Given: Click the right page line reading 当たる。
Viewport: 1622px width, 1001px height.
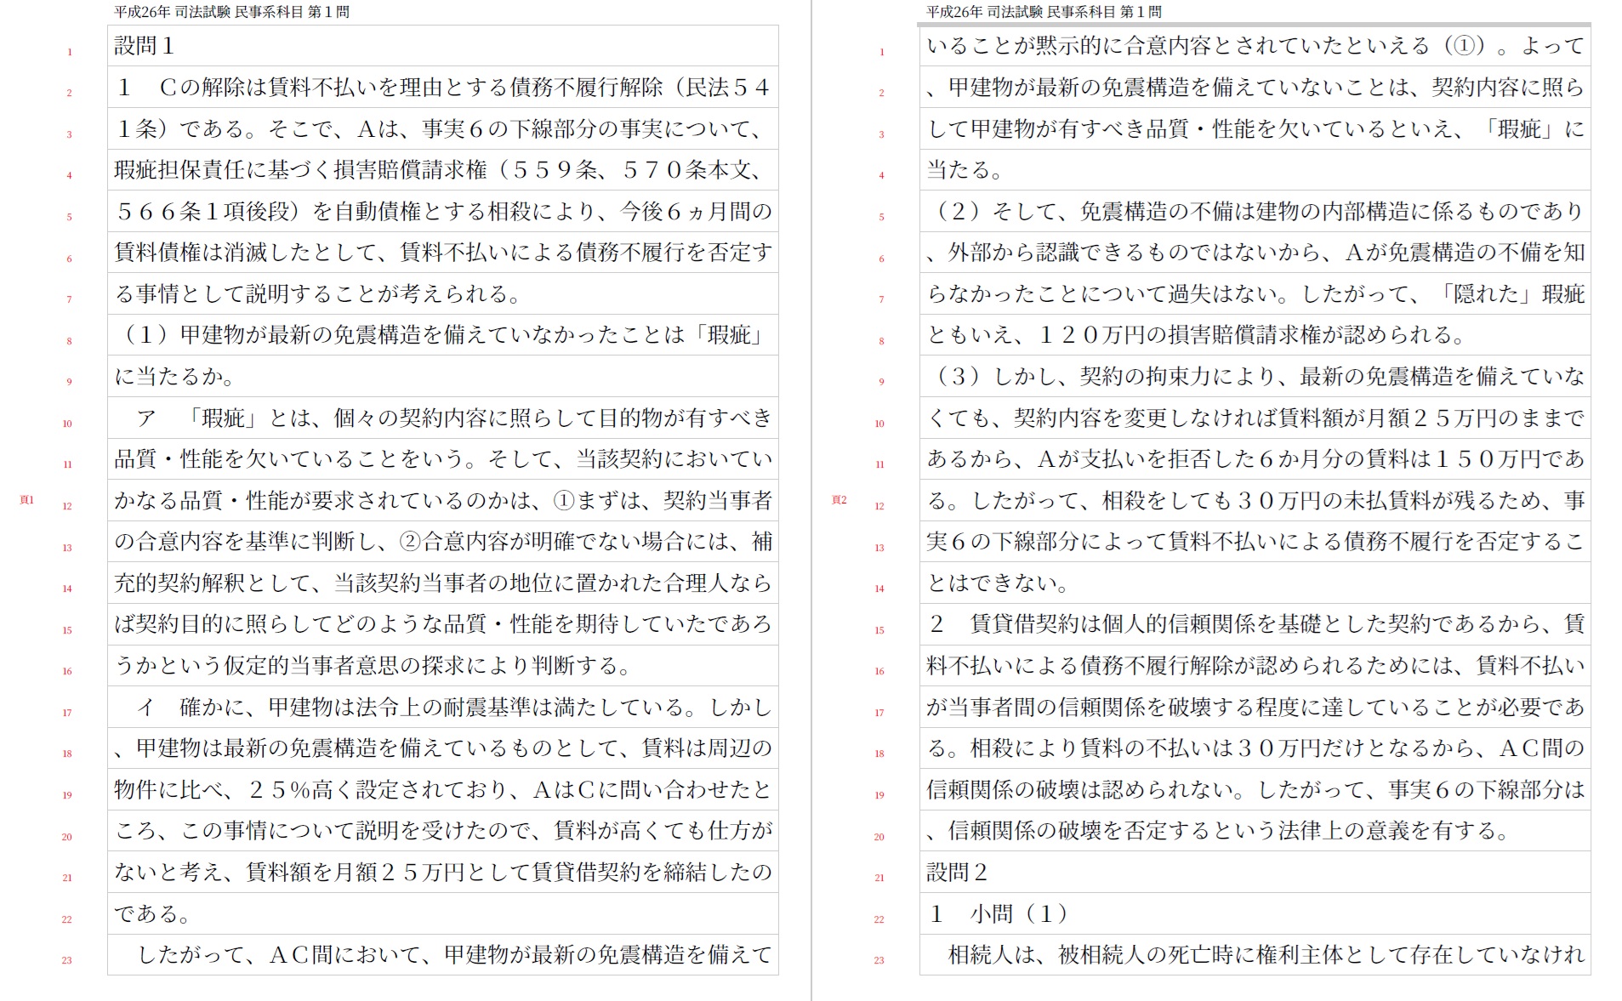Looking at the screenshot, I should point(965,170).
